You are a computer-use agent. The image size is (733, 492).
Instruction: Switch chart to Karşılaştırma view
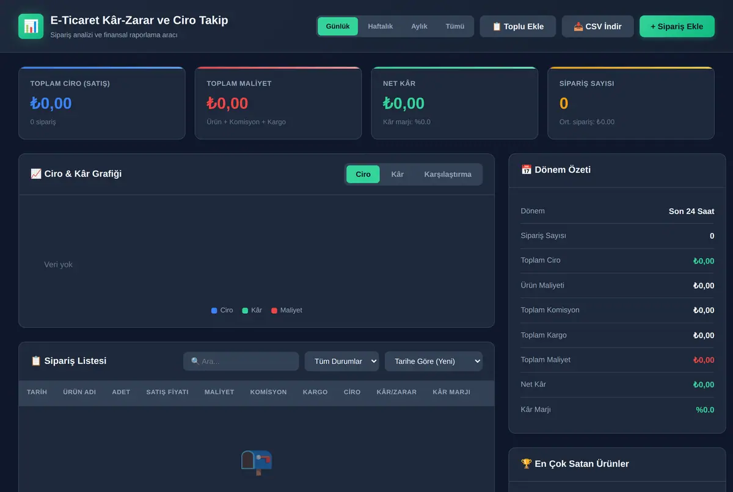[448, 174]
